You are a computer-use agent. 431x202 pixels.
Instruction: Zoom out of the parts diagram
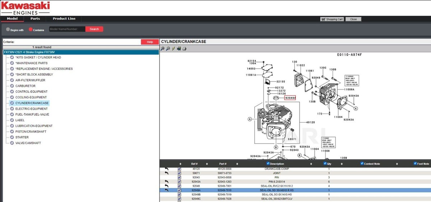168,49
